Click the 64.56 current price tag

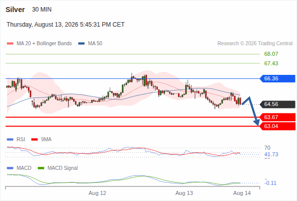coord(277,104)
